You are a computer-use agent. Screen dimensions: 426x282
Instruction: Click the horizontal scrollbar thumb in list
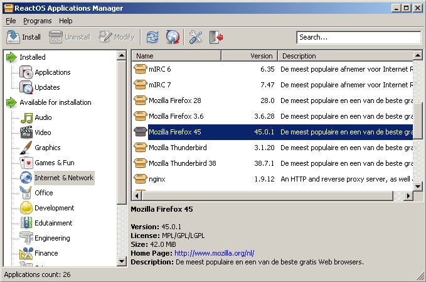[x=268, y=196]
